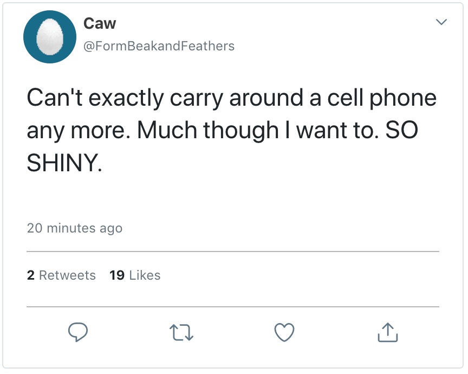Click the phrase 'Much though I want to.'

click(x=259, y=130)
